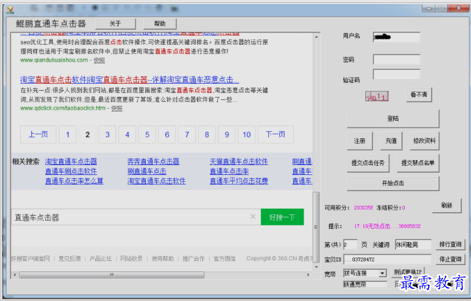Open related search 淘宝直通车点击软件

coord(156,181)
